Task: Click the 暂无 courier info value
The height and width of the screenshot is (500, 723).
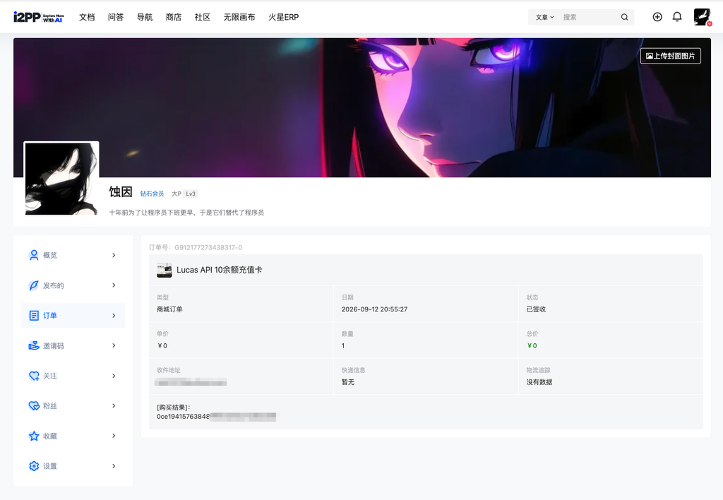Action: click(347, 382)
